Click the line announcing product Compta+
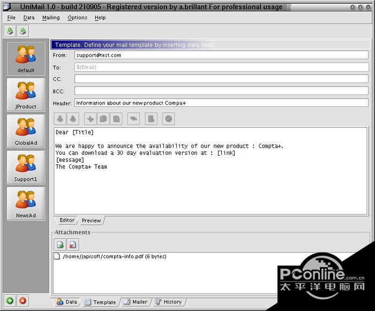The image size is (375, 311). 170,146
